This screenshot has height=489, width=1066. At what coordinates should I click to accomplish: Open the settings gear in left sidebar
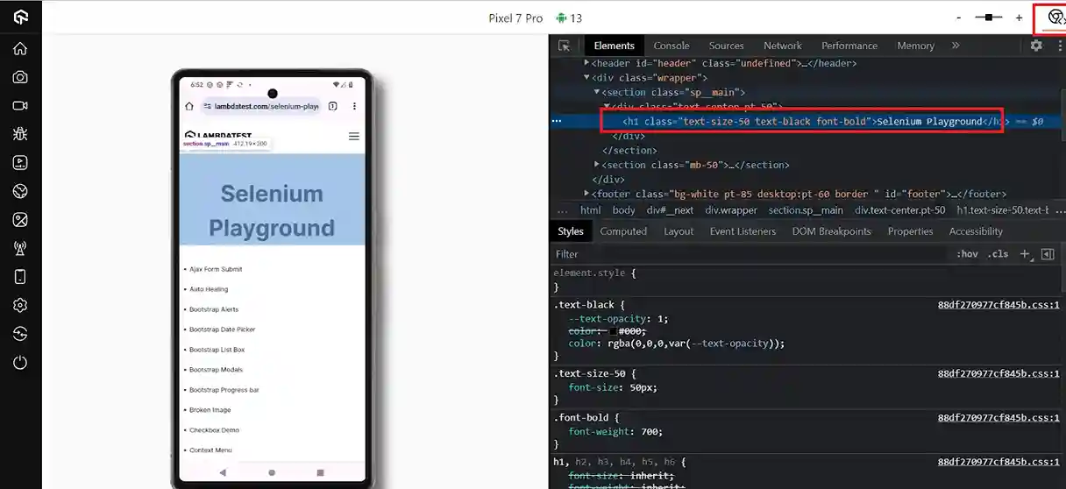[20, 305]
